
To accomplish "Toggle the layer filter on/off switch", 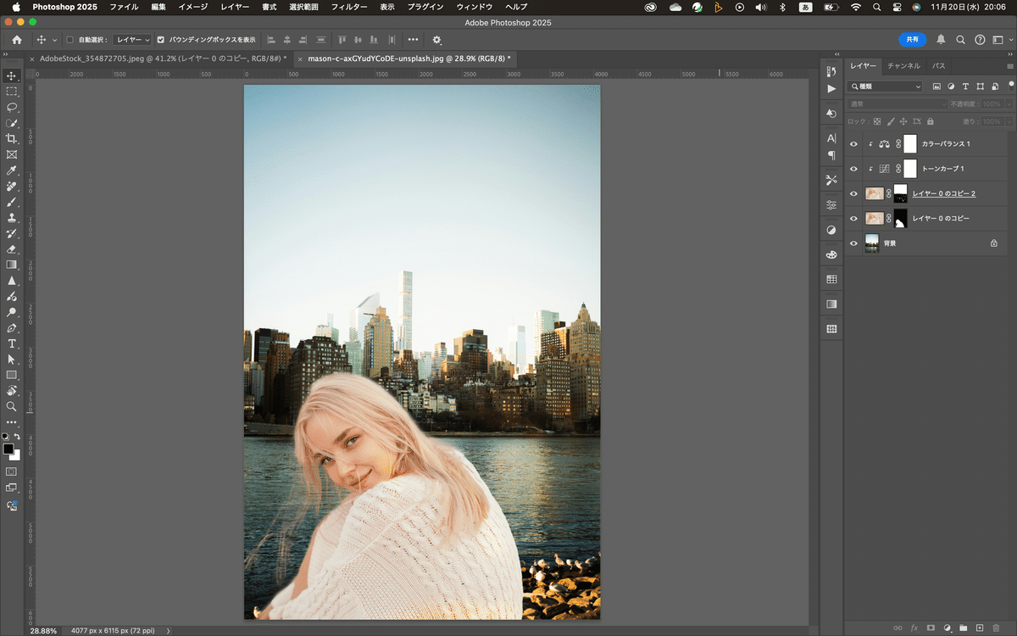I will tap(1010, 85).
